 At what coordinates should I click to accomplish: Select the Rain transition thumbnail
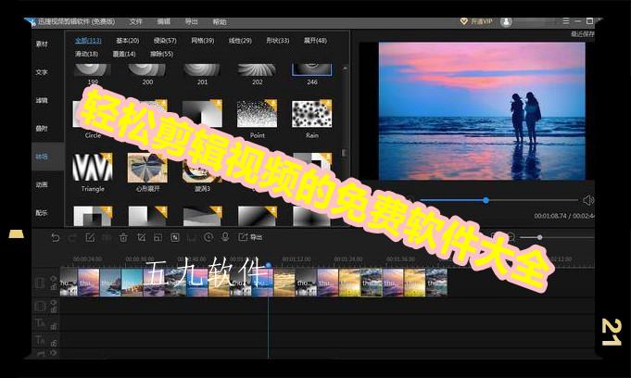tap(311, 115)
